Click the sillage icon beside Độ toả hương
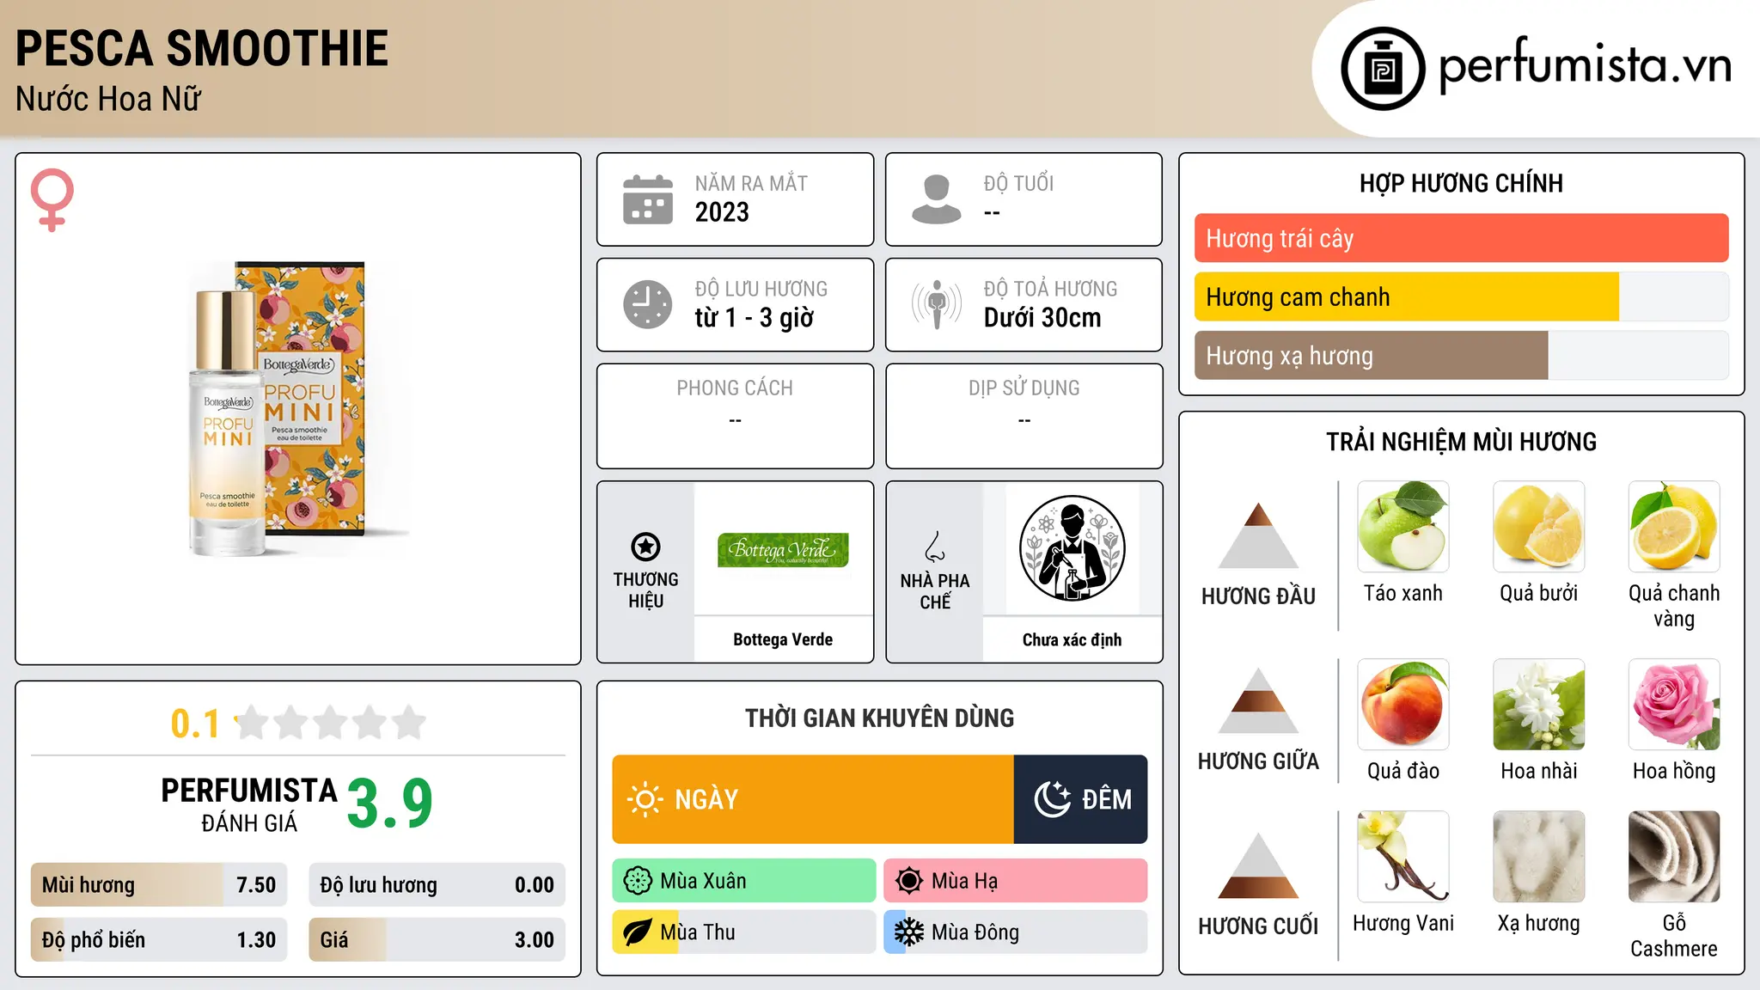 point(937,304)
